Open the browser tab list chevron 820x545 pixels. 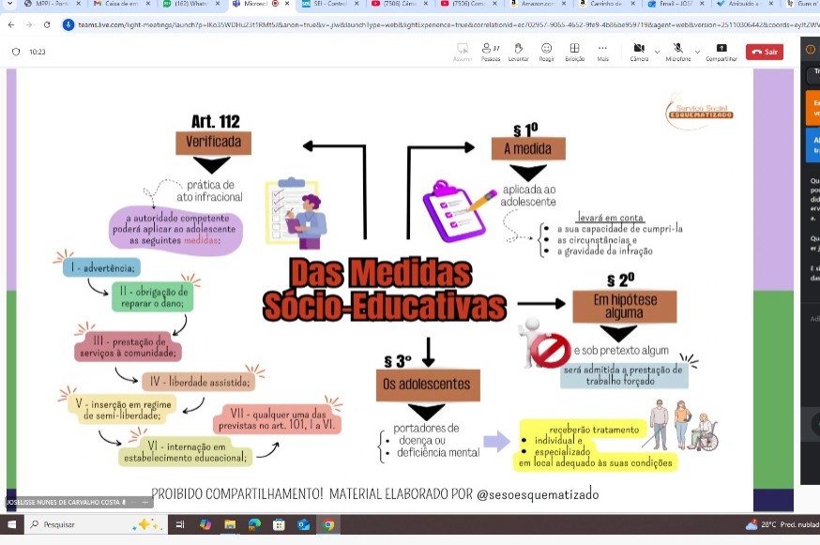pyautogui.click(x=9, y=5)
